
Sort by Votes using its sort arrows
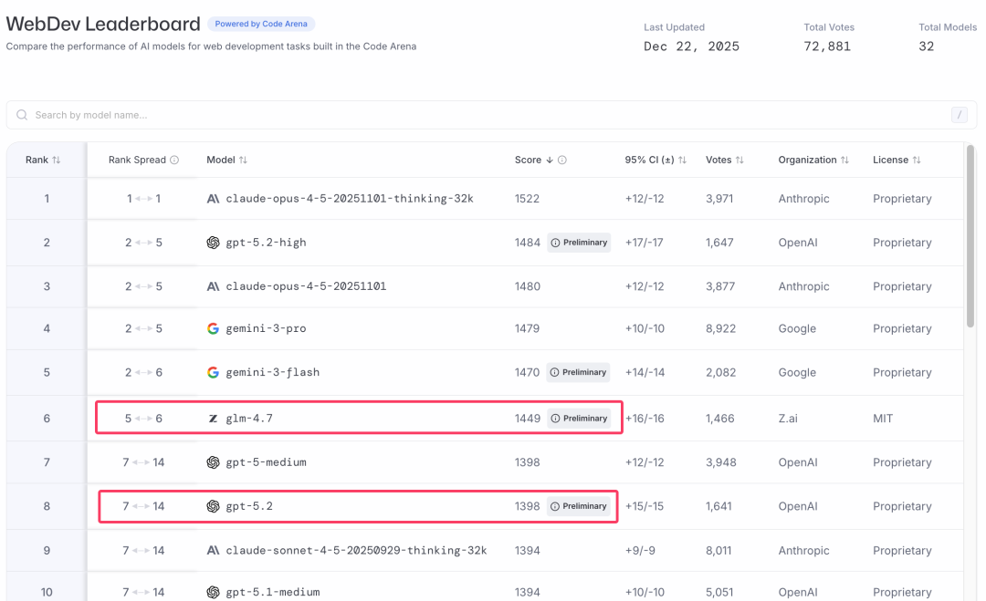tap(739, 161)
